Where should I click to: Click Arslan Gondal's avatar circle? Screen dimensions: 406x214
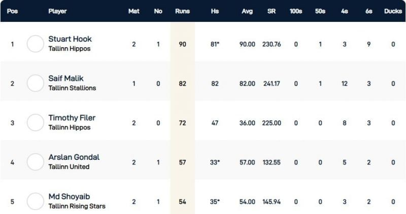36,162
